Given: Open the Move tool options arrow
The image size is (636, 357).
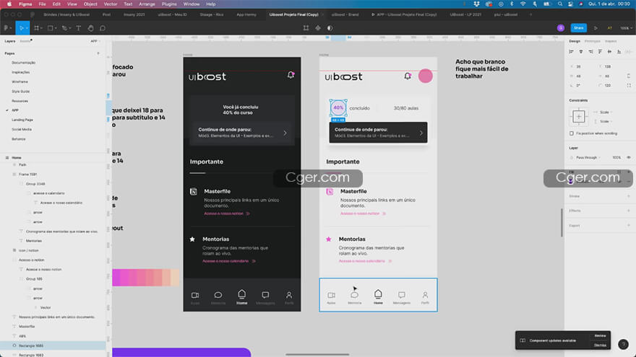Looking at the screenshot, I should [x=27, y=28].
